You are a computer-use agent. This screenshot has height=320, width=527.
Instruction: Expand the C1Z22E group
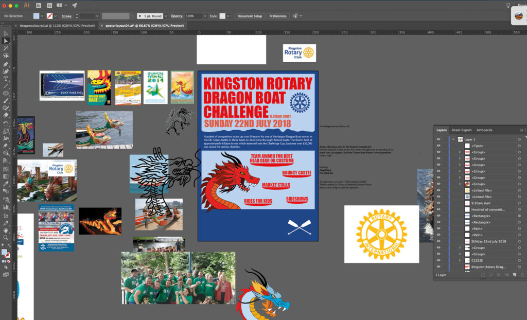click(x=460, y=260)
